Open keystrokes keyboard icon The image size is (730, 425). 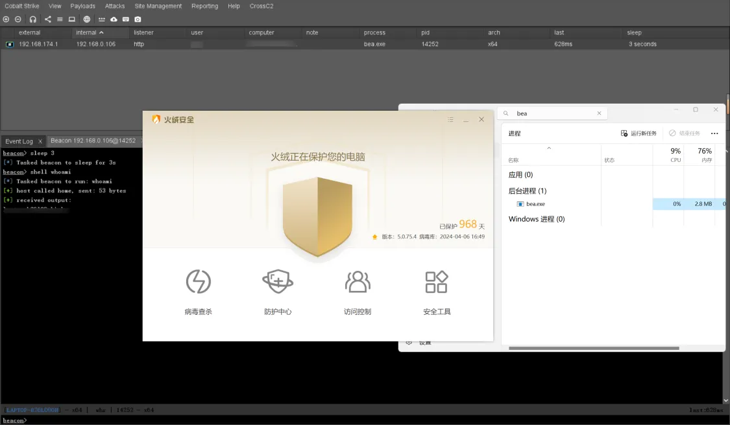[126, 19]
